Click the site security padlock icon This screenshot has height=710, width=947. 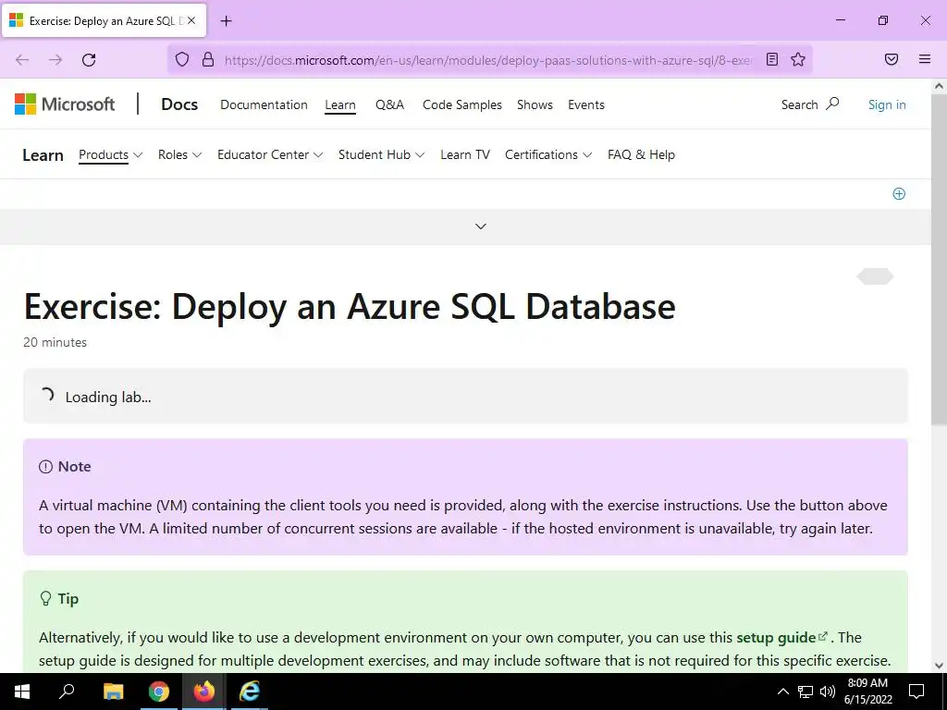[208, 59]
